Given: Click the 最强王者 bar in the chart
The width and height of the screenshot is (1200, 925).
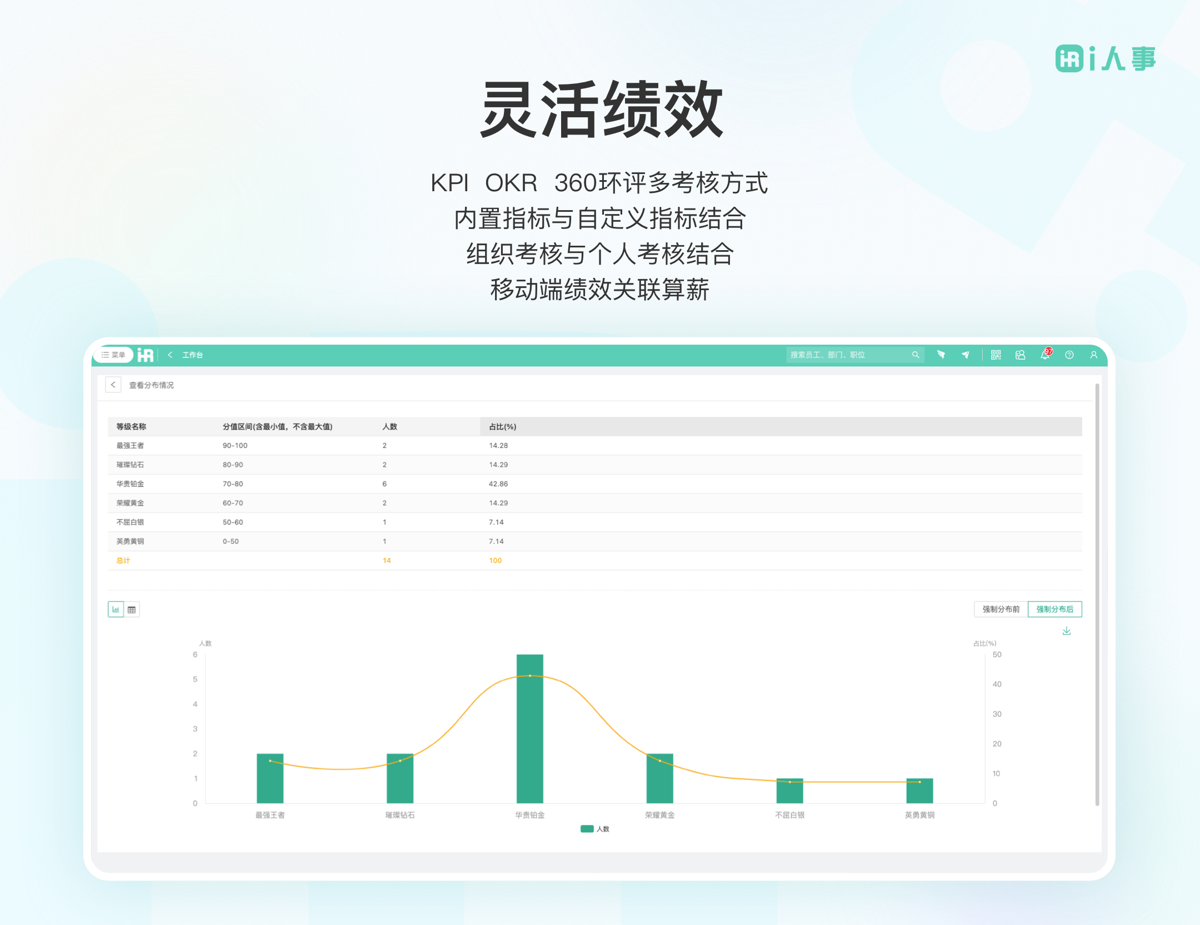Looking at the screenshot, I should point(270,778).
